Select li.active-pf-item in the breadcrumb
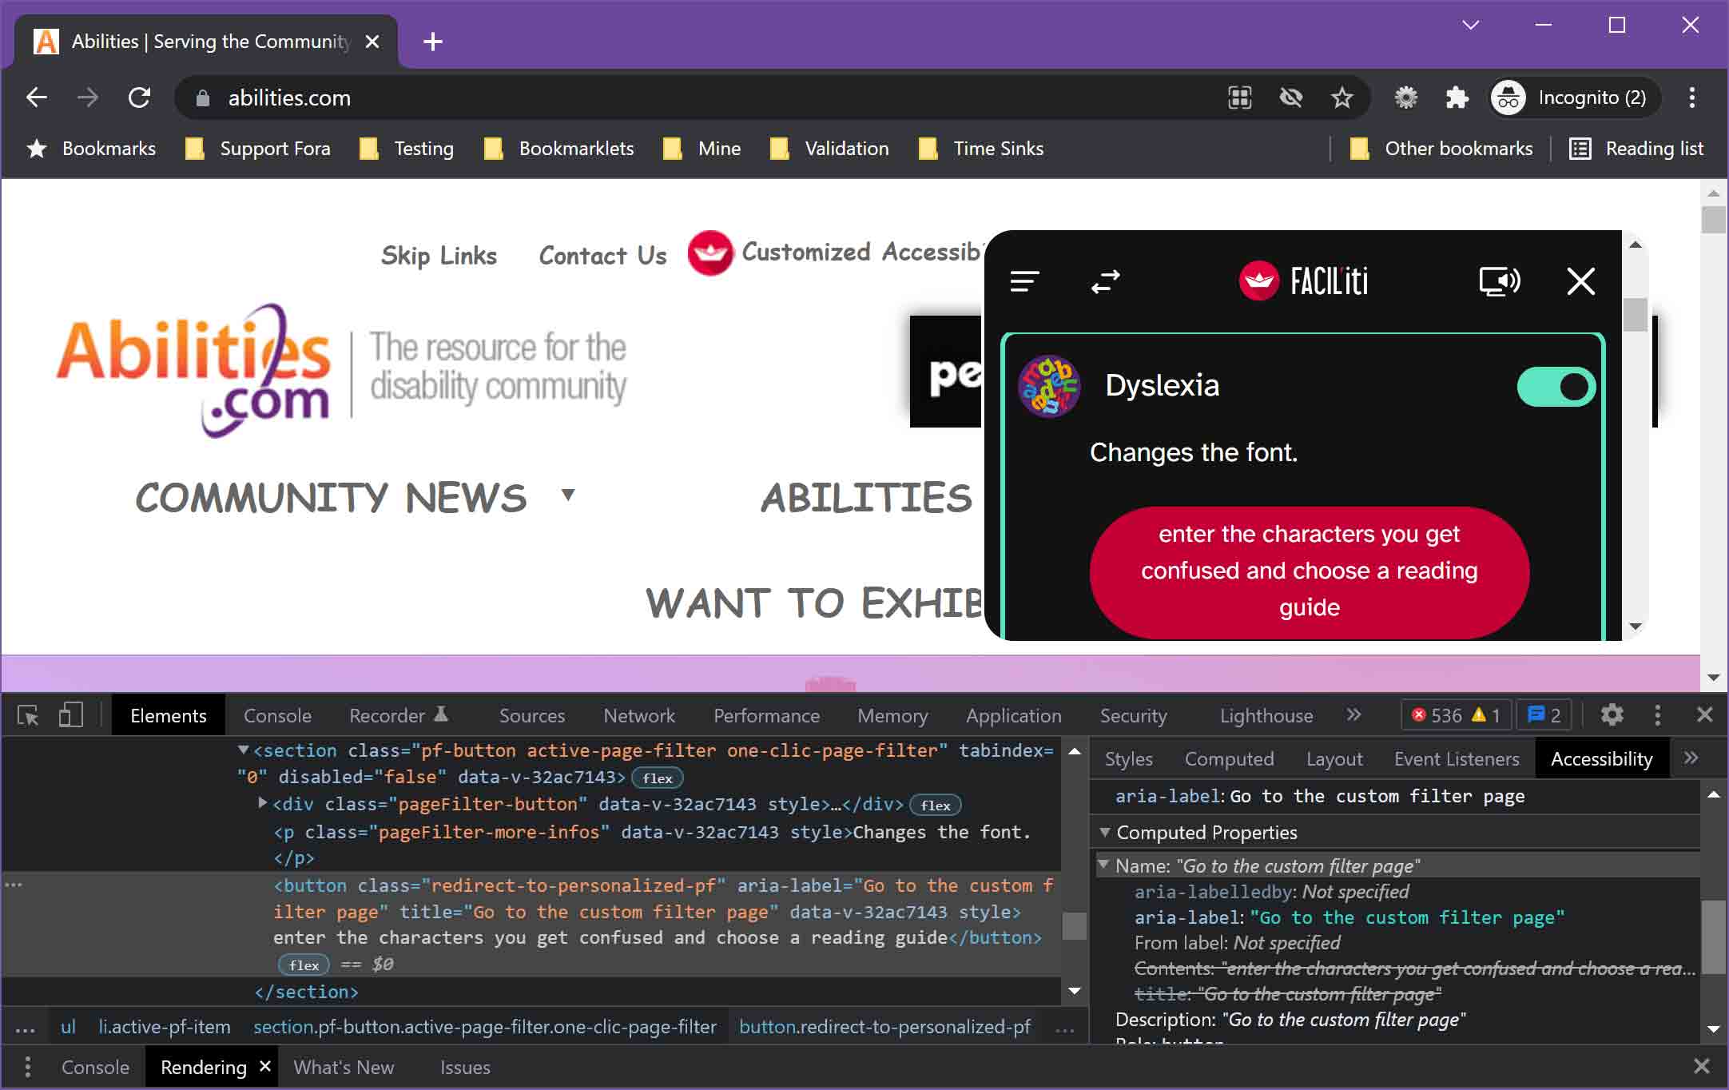Screen dimensions: 1729x1090 (x=165, y=1027)
